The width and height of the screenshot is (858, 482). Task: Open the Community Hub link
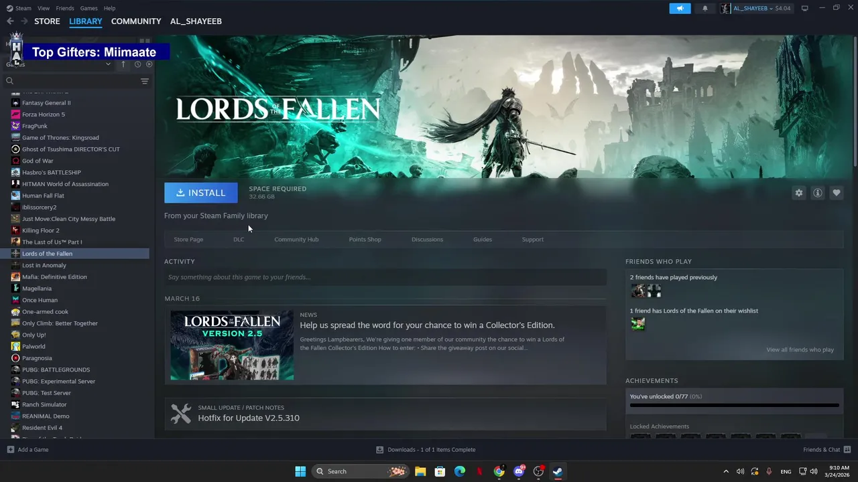click(296, 240)
